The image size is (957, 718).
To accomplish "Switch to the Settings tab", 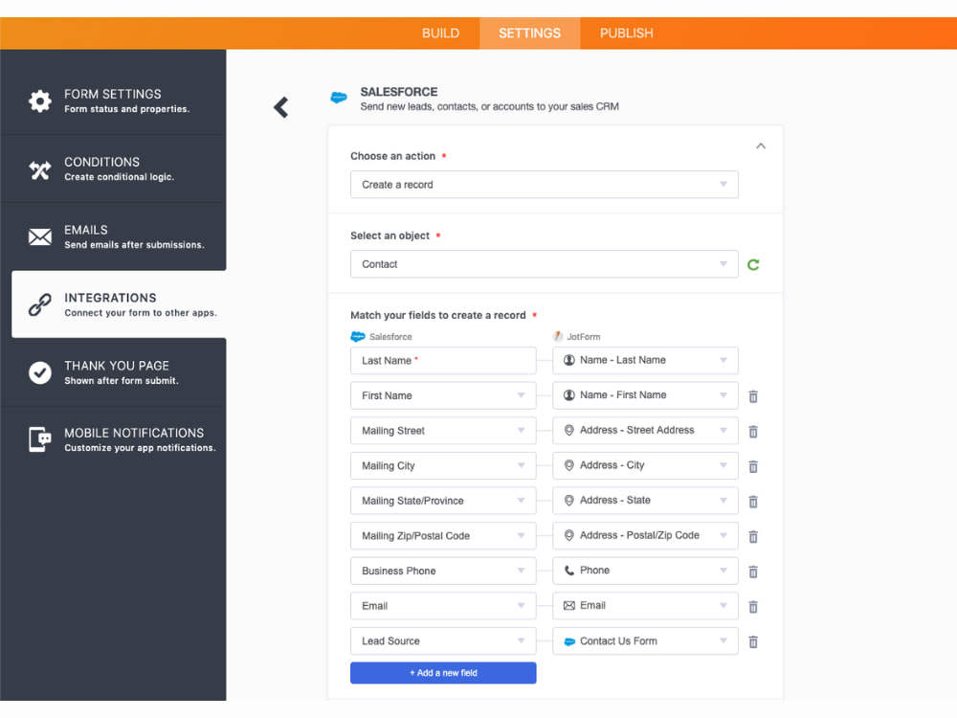I will pyautogui.click(x=530, y=33).
